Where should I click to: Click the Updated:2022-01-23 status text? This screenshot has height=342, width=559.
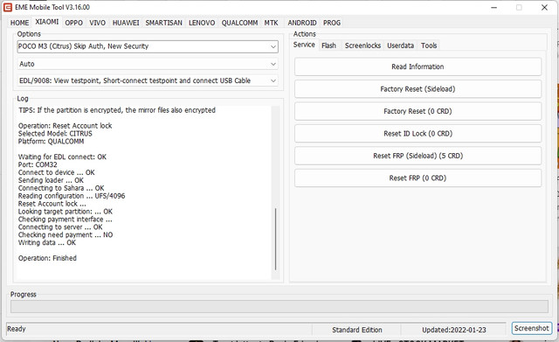coord(454,330)
